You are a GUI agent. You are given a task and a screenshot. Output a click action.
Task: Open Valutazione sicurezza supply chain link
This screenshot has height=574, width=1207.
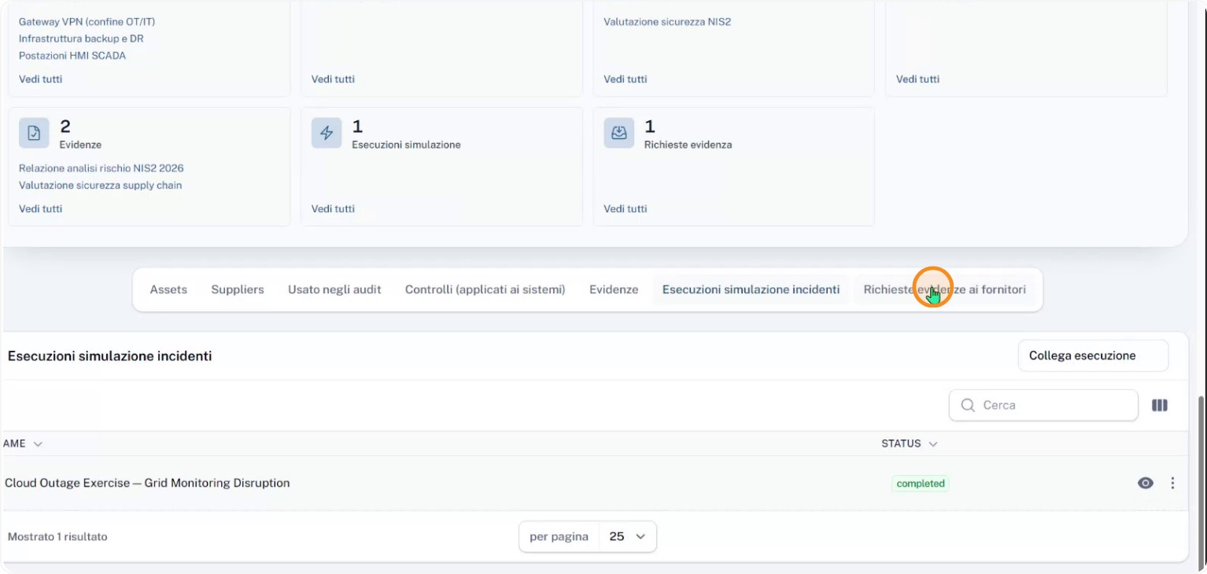[101, 186]
